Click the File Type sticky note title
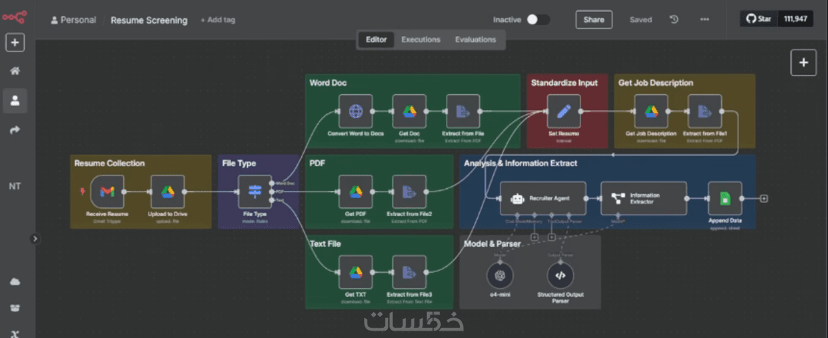The width and height of the screenshot is (828, 338). coord(238,163)
